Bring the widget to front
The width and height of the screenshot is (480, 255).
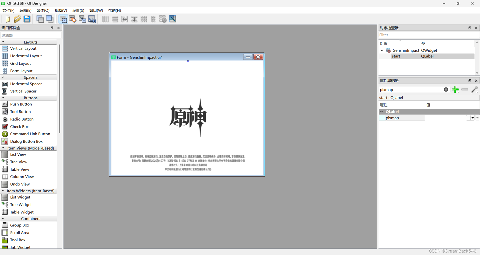tap(50, 19)
